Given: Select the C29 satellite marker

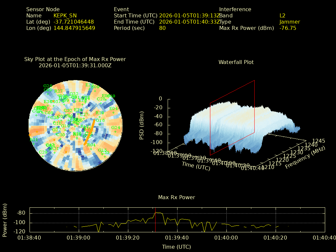Looking at the screenshot, I should point(43,156).
